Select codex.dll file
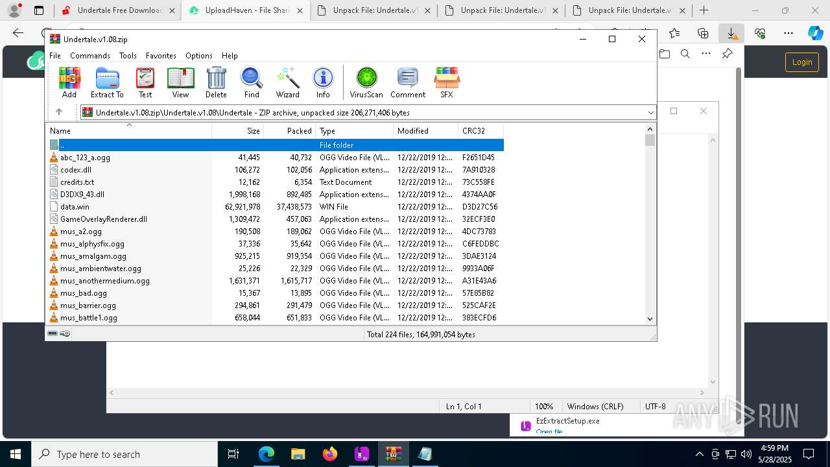This screenshot has height=467, width=830. 275,169
